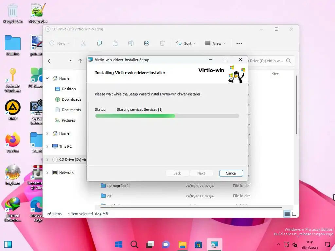Click the disabled Back button in setup
Viewport: 335px width, 251px height.
pyautogui.click(x=177, y=173)
